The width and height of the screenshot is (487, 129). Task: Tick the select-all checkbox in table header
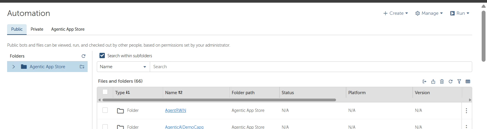click(x=105, y=92)
